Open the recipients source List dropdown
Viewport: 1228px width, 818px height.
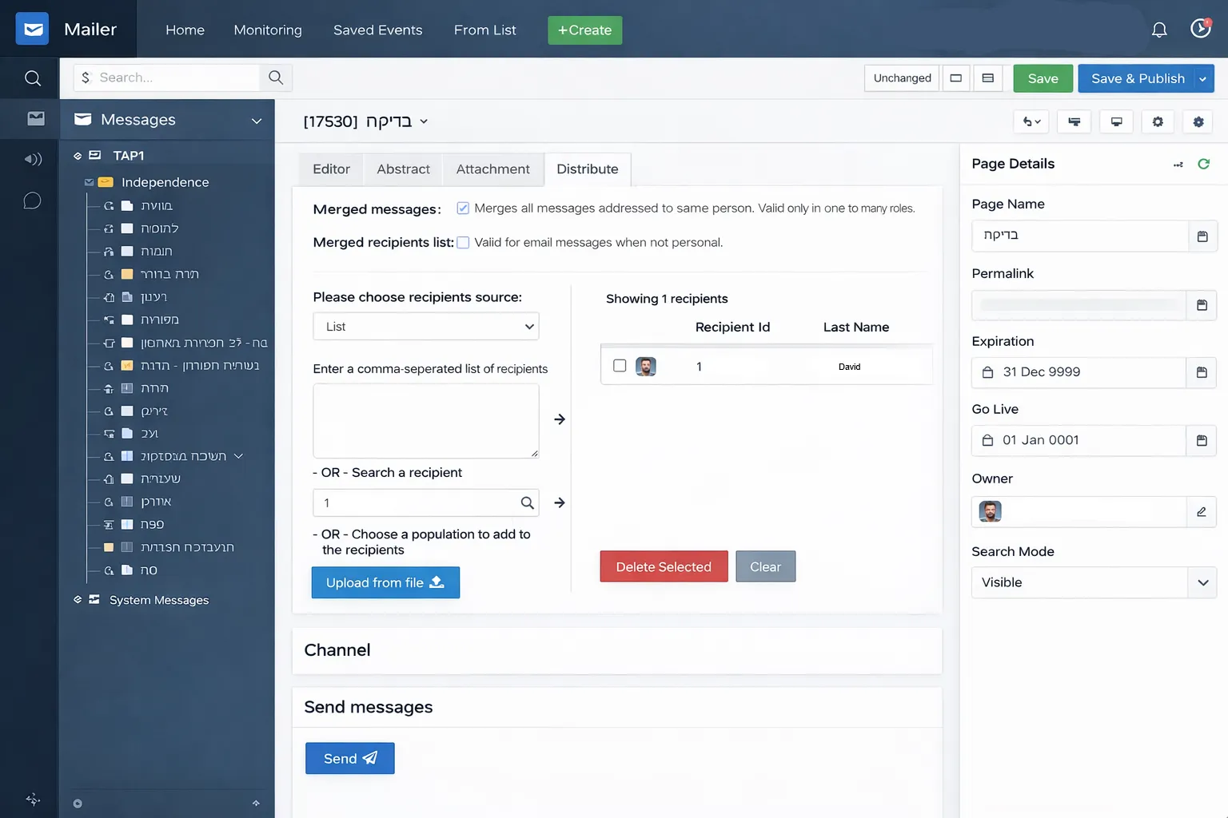tap(426, 326)
